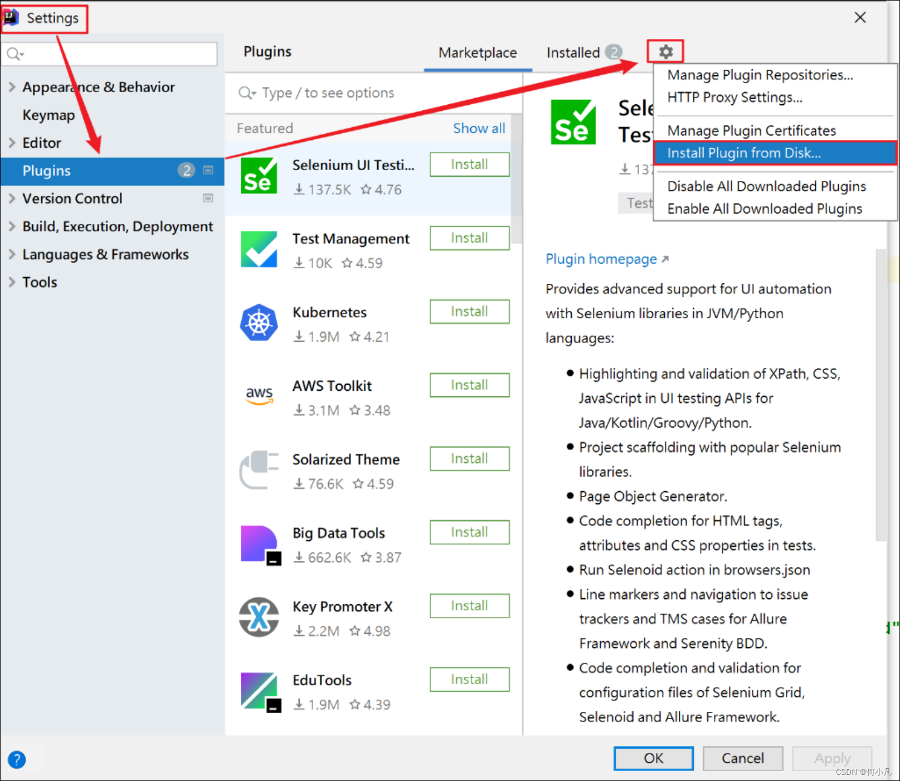Image resolution: width=900 pixels, height=781 pixels.
Task: Switch to the Marketplace tab
Action: point(478,52)
